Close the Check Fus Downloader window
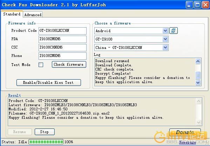 click(x=205, y=5)
